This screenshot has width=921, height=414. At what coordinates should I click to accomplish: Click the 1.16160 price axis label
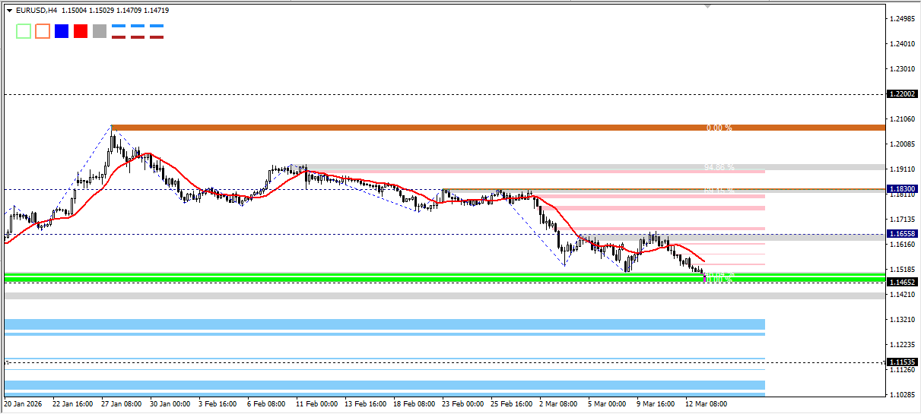tap(902, 245)
